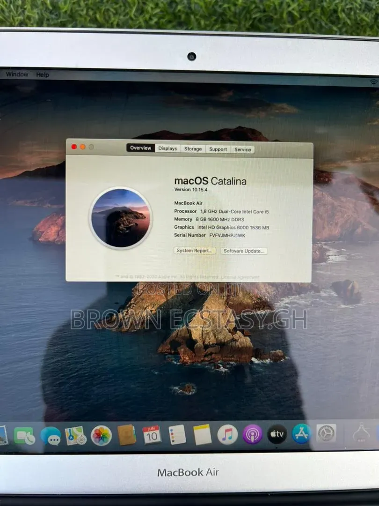The height and width of the screenshot is (506, 379).
Task: Open Calendar showing JUN 10
Action: (152, 435)
